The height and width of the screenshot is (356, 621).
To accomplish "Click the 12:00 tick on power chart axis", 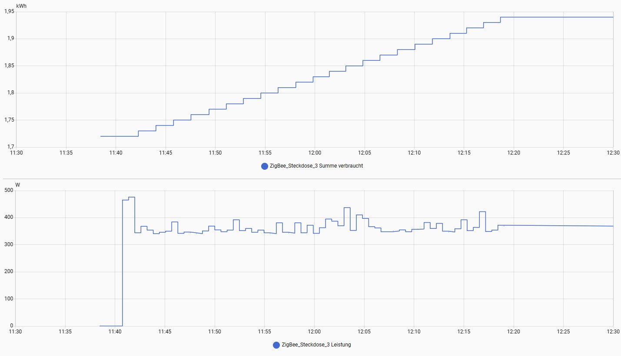I will click(314, 332).
